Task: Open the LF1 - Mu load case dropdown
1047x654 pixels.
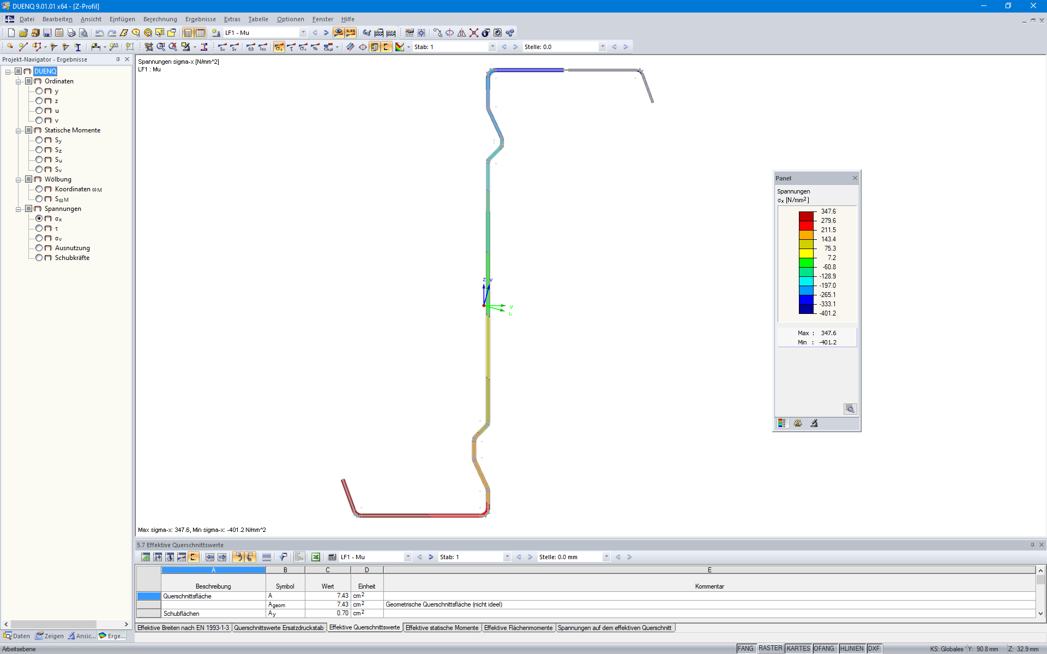Action: click(x=303, y=33)
